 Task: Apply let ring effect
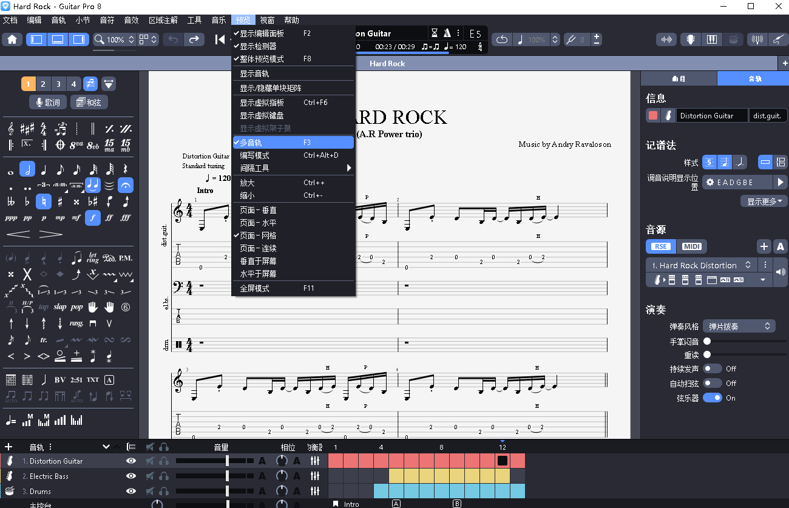(93, 258)
